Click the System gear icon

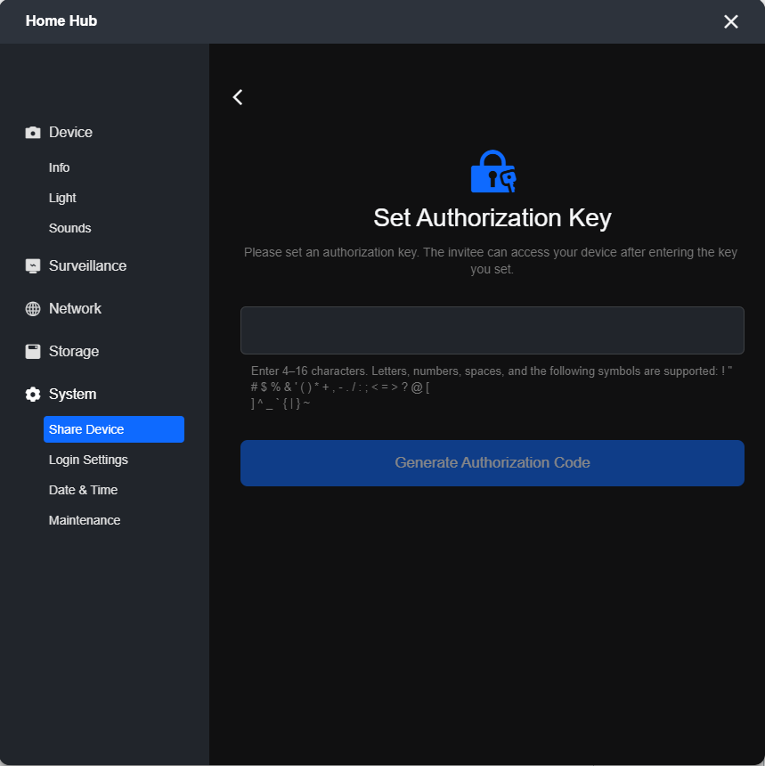pyautogui.click(x=33, y=395)
